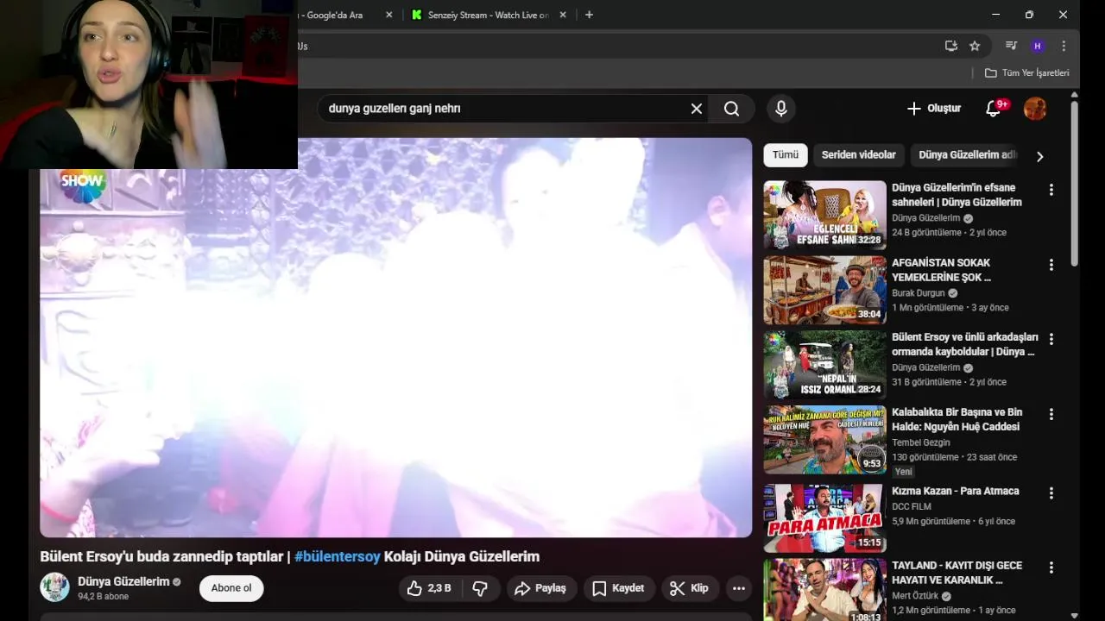Open Tüm Yer İşaretleri bookmarks folder

[1027, 73]
